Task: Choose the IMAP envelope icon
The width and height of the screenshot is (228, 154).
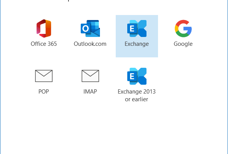Action: pyautogui.click(x=90, y=76)
